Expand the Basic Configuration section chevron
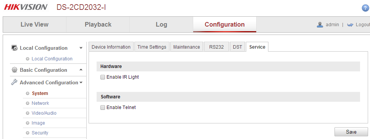Viewport: 370px width, 139px height. click(x=81, y=70)
